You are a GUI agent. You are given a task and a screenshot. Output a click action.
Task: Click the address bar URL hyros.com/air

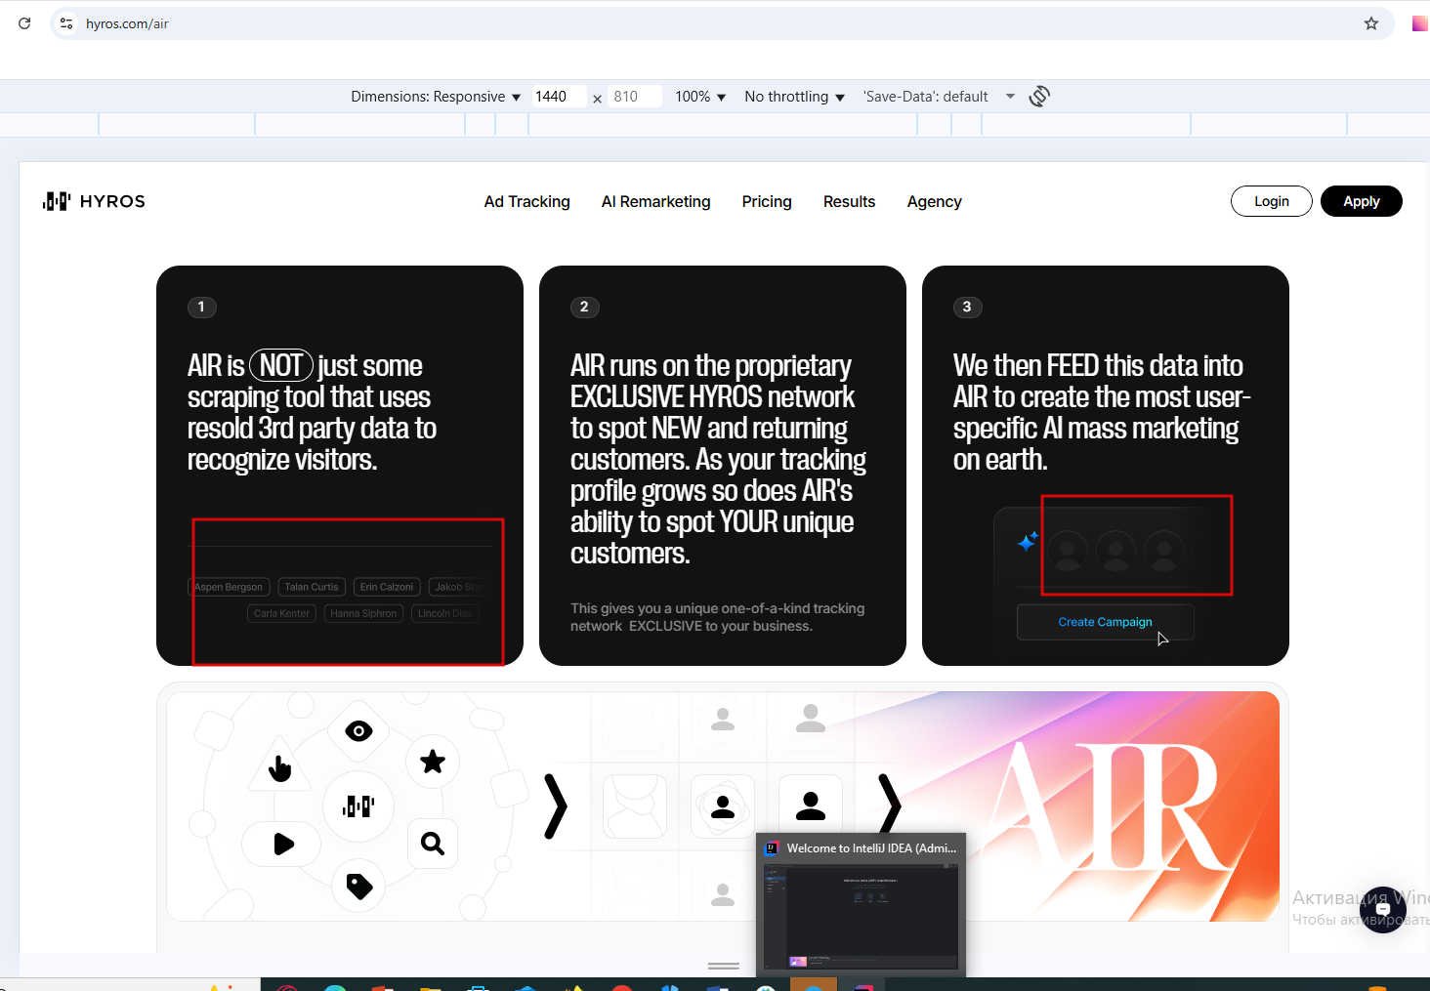click(127, 23)
